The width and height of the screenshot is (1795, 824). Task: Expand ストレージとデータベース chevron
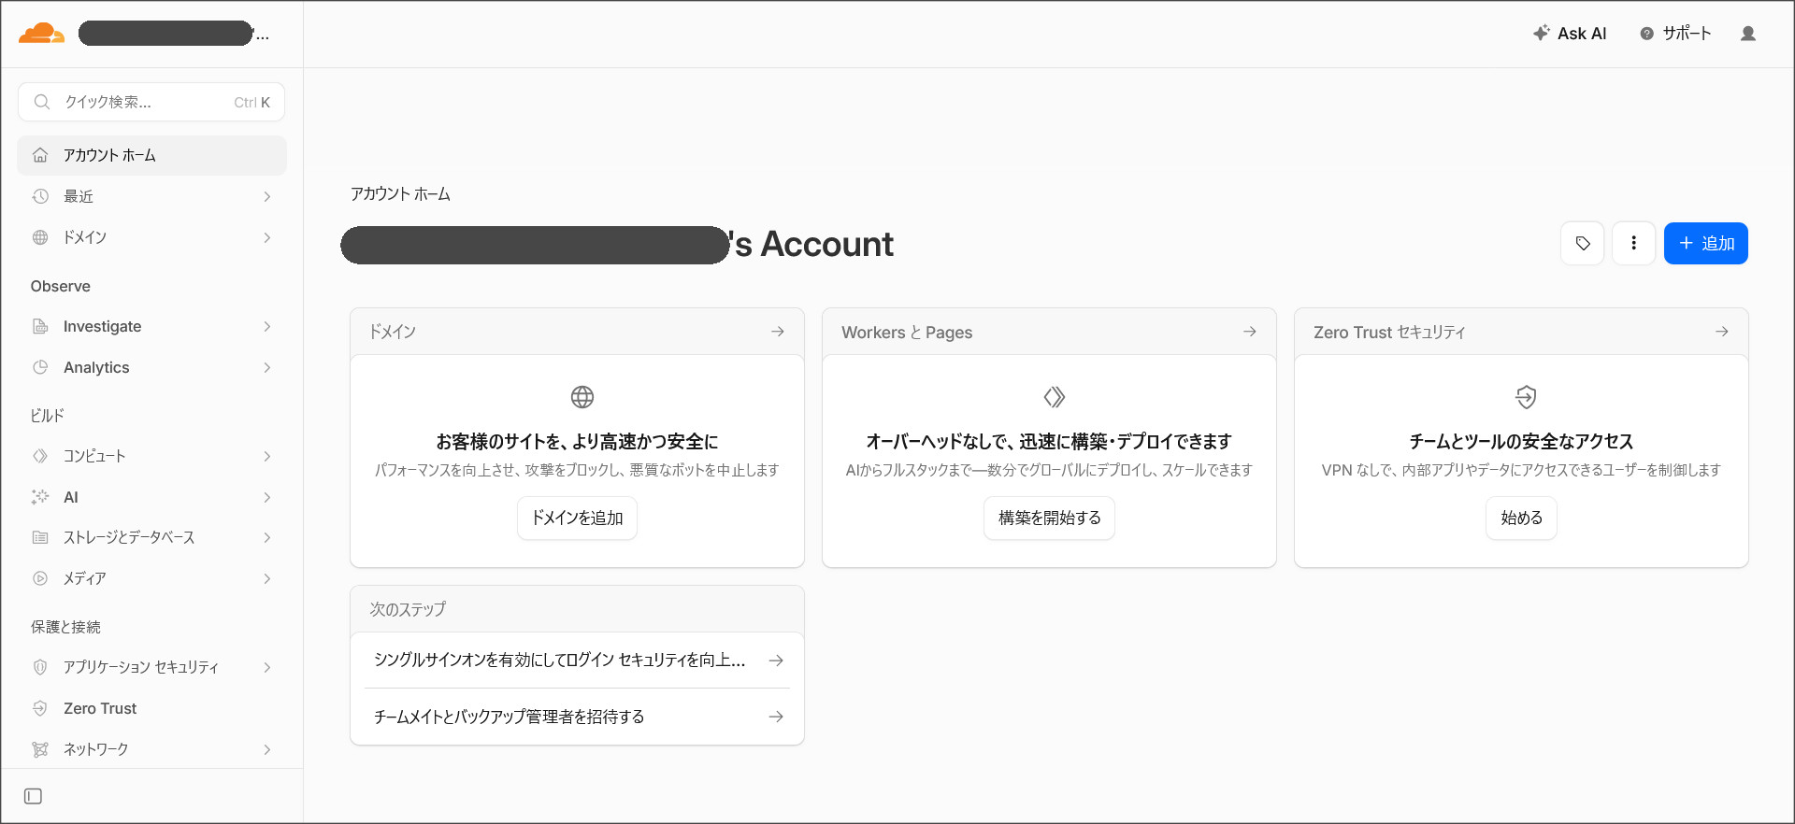coord(267,537)
